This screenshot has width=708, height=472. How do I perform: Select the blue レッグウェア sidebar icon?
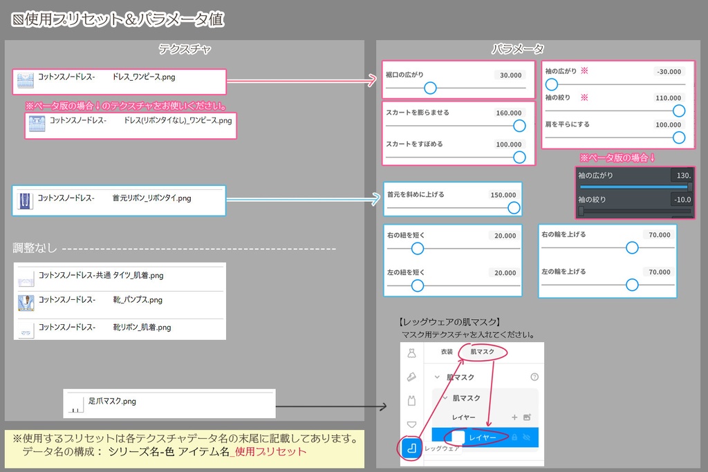[x=411, y=449]
